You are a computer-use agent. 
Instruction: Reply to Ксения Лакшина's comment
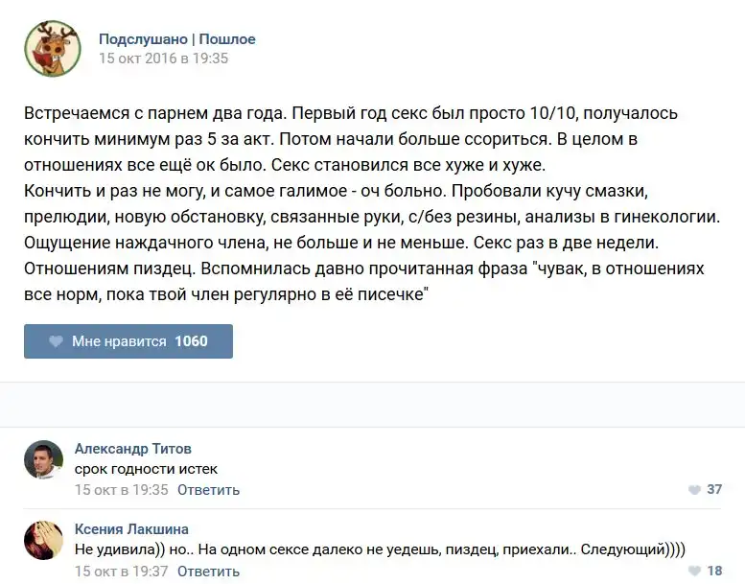(208, 571)
